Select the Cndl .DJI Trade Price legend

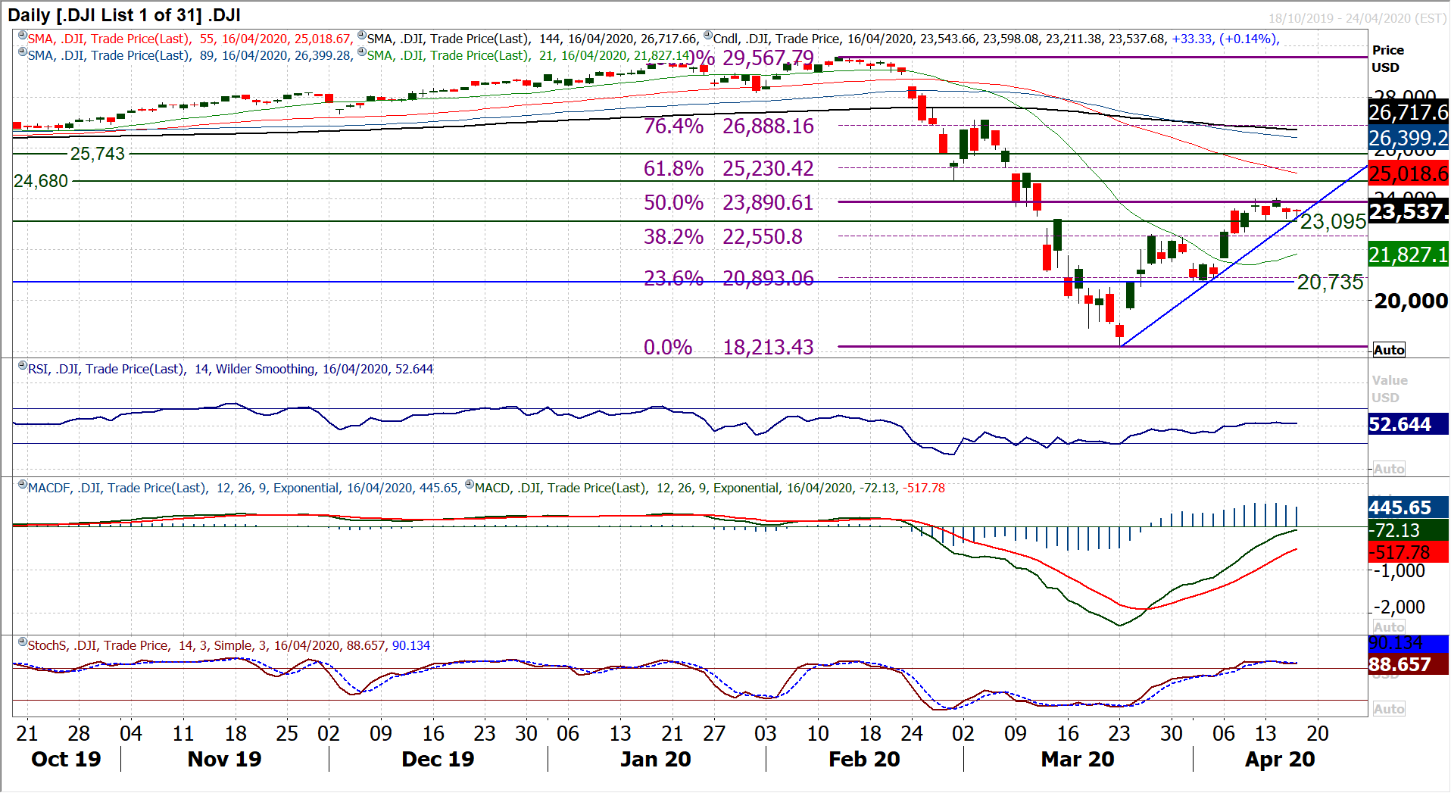939,39
